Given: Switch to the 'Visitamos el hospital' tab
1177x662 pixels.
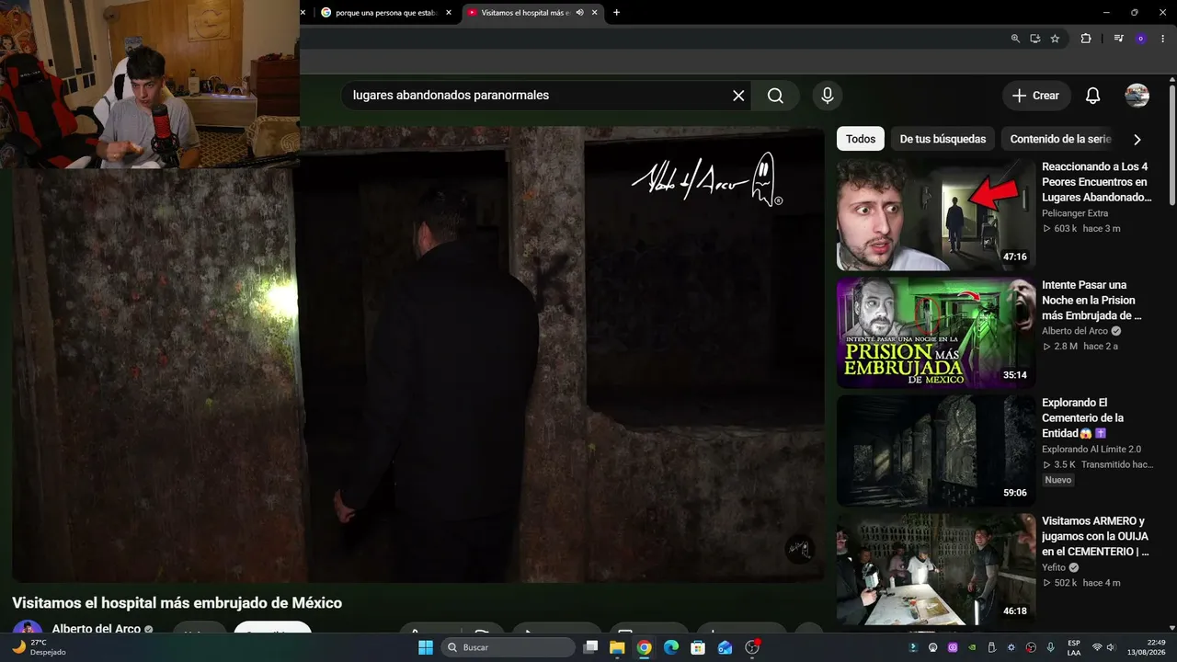Looking at the screenshot, I should point(533,12).
